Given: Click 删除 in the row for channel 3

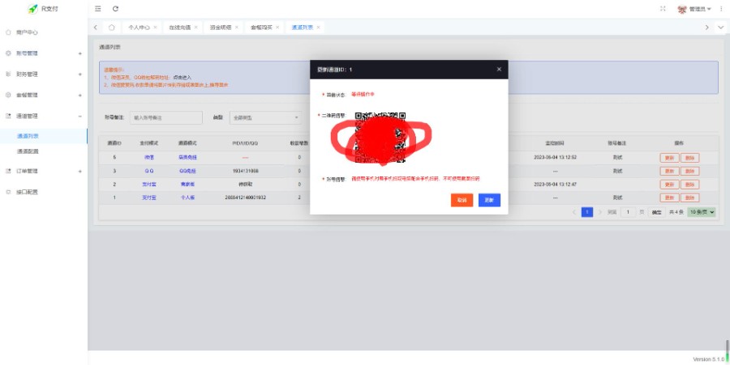Looking at the screenshot, I should 690,172.
